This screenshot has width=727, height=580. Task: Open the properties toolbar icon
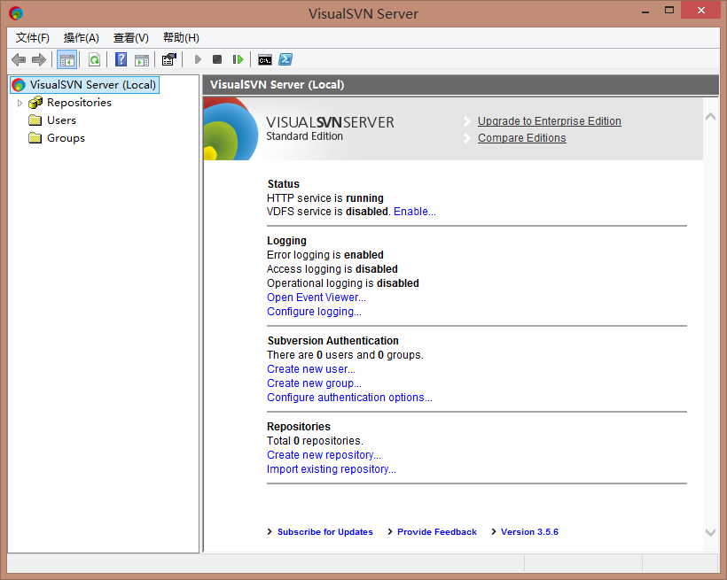tap(169, 59)
